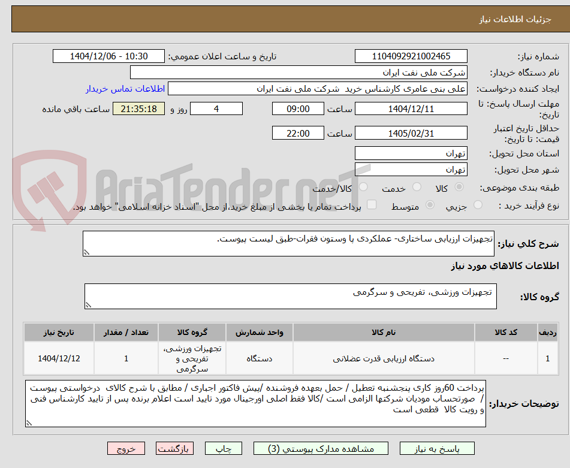Click the requester field 'علی بنی عامری'

tap(317, 89)
